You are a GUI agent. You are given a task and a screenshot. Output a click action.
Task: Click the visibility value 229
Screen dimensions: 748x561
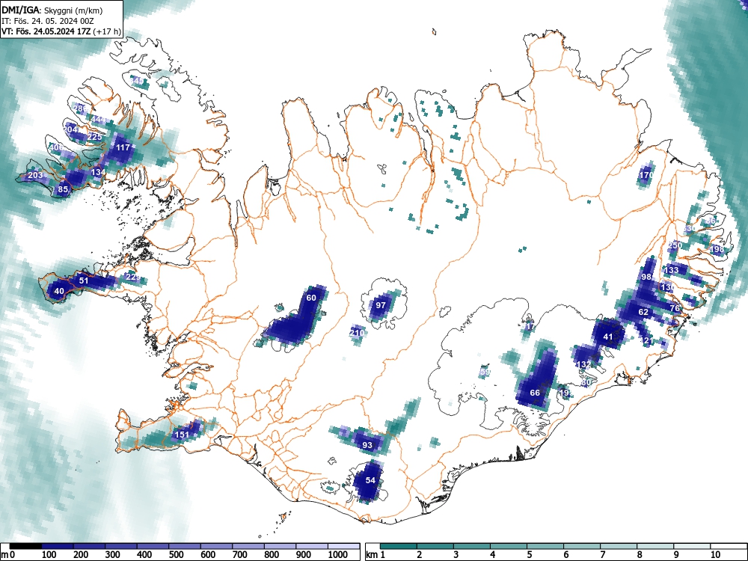pyautogui.click(x=133, y=278)
